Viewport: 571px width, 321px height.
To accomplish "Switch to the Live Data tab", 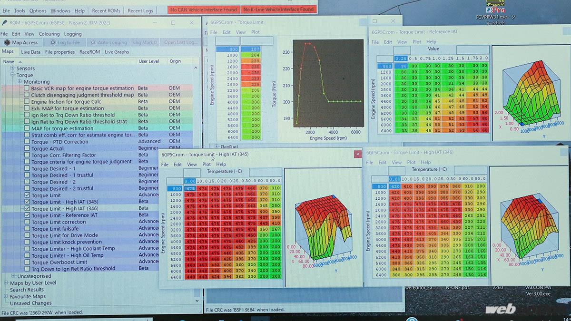I will point(30,52).
